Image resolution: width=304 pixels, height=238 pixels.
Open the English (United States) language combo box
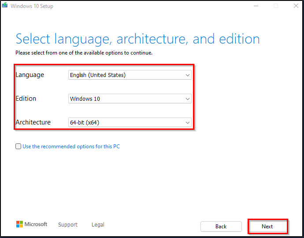tap(130, 75)
